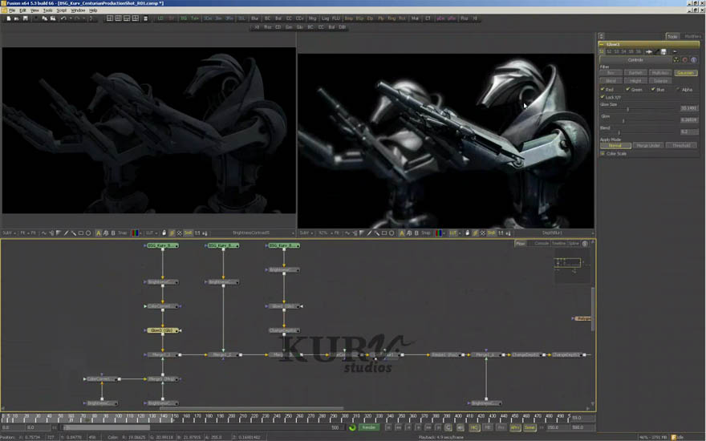The width and height of the screenshot is (706, 441).
Task: Open the Edit menu
Action: point(22,10)
